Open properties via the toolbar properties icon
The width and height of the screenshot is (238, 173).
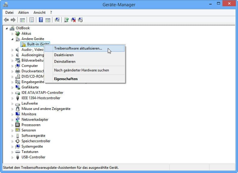point(31,20)
